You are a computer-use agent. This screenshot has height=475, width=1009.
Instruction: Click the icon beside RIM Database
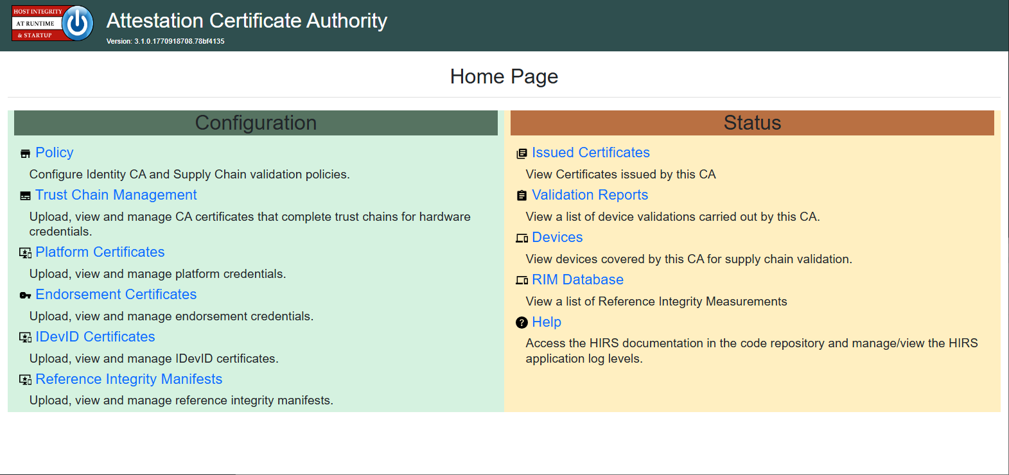tap(522, 281)
